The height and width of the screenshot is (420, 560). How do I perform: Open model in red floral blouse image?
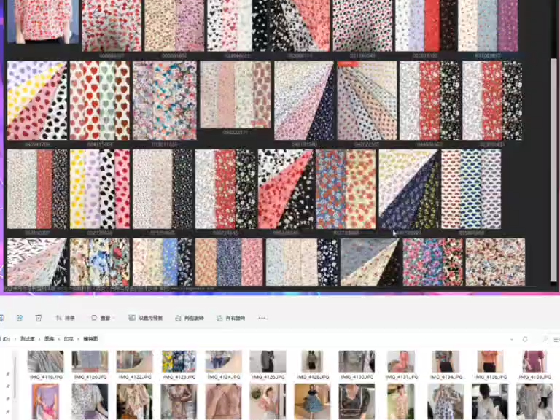43,21
